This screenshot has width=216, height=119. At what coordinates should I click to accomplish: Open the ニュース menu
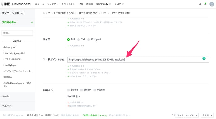coord(39,4)
